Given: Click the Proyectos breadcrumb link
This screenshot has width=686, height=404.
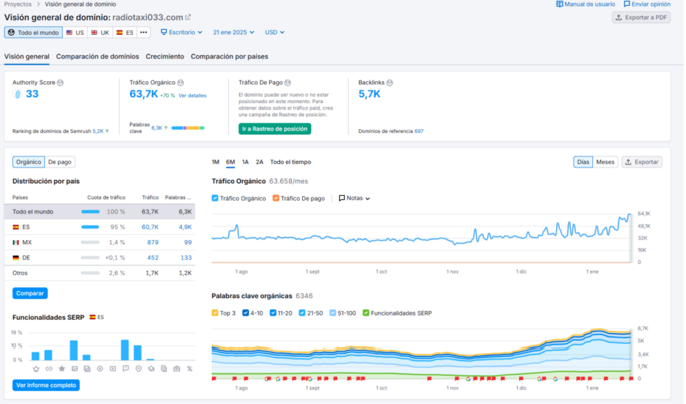Looking at the screenshot, I should tap(18, 5).
